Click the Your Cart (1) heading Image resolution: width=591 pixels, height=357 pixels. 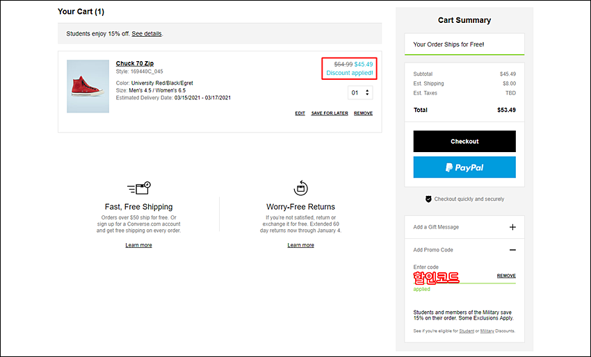[81, 12]
